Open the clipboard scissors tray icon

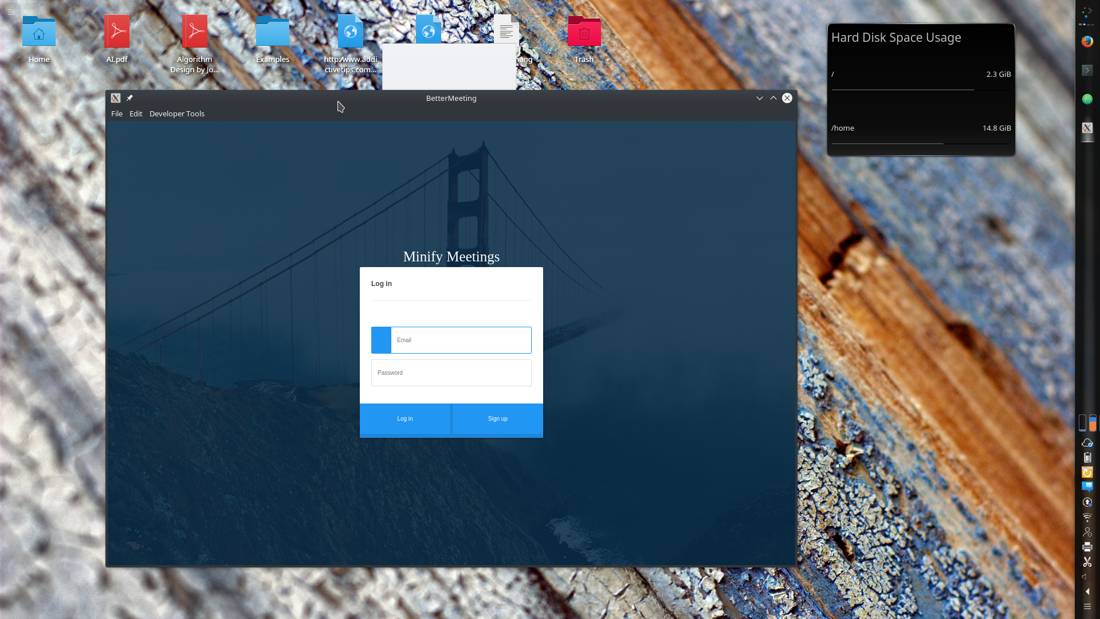tap(1087, 562)
